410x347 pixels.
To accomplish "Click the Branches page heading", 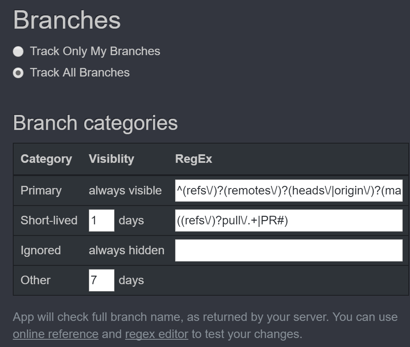I will tap(67, 20).
